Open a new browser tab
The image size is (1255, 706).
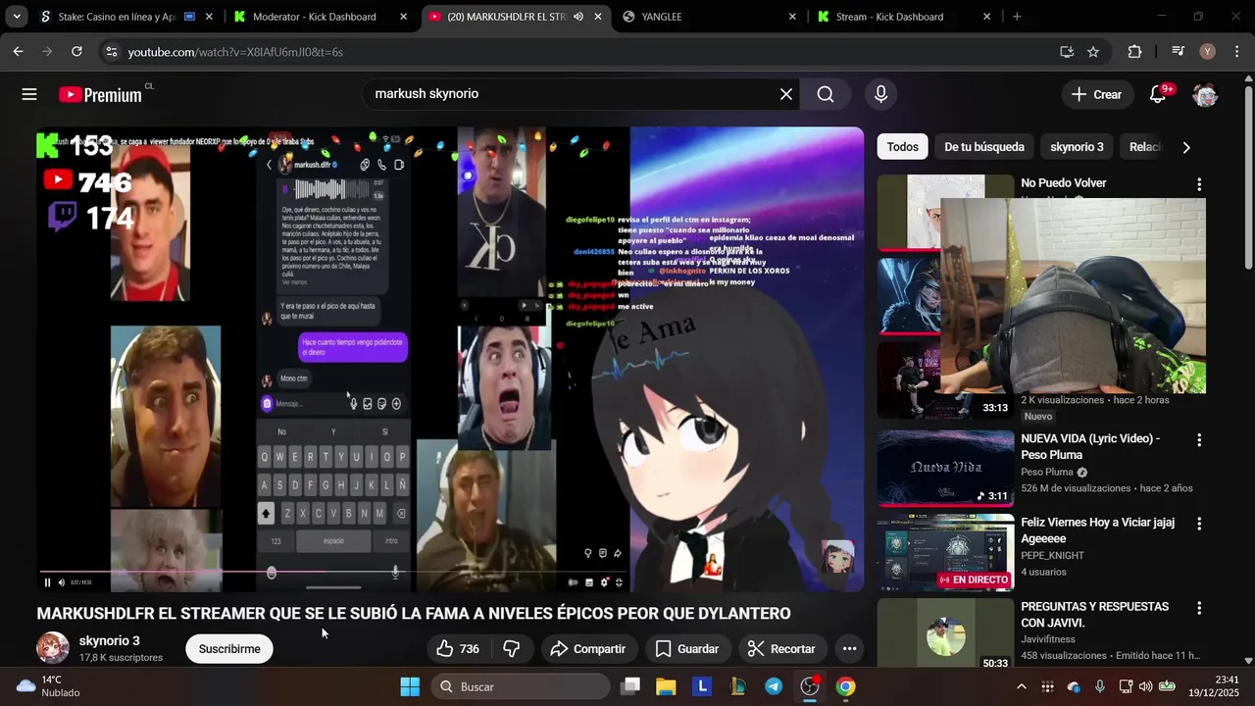pyautogui.click(x=1017, y=17)
